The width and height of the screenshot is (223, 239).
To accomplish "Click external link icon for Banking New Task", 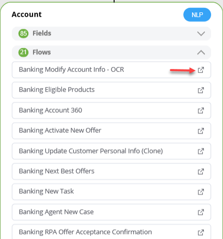I will [201, 192].
